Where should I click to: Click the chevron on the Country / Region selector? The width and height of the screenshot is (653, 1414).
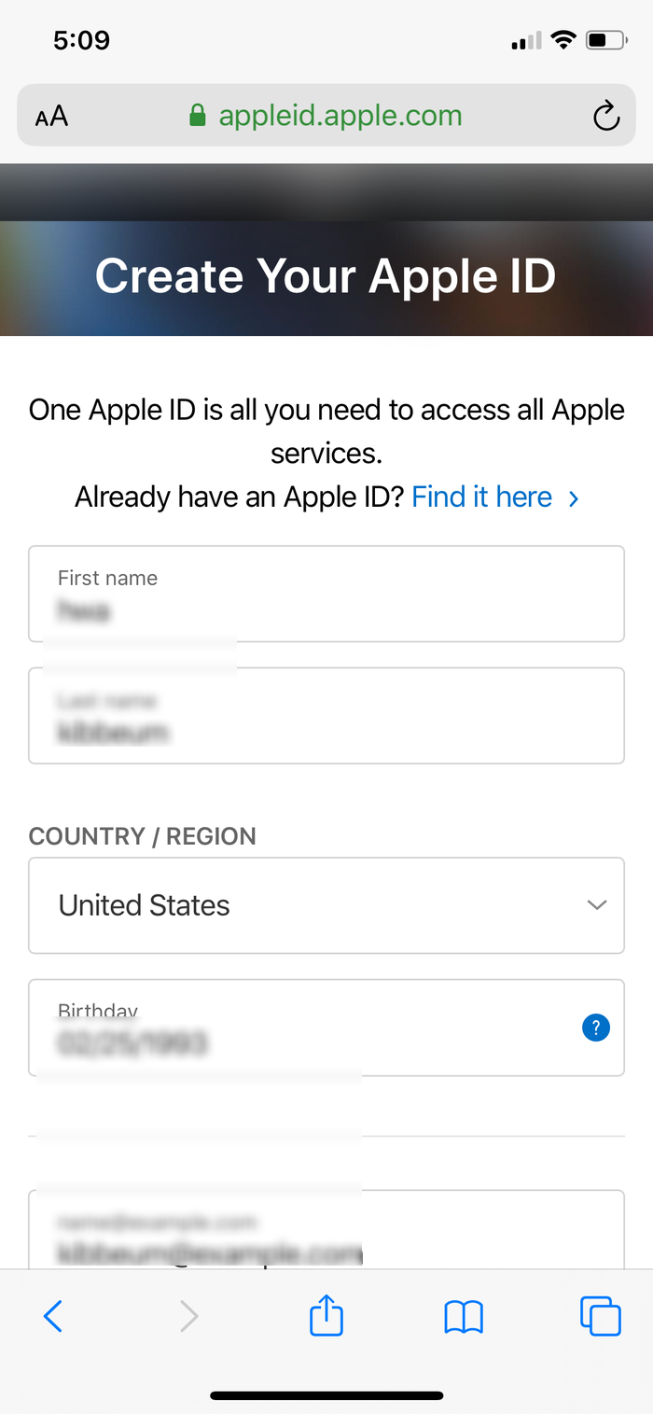coord(597,904)
